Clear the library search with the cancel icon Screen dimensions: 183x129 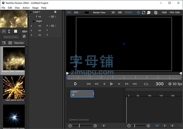tap(24, 37)
